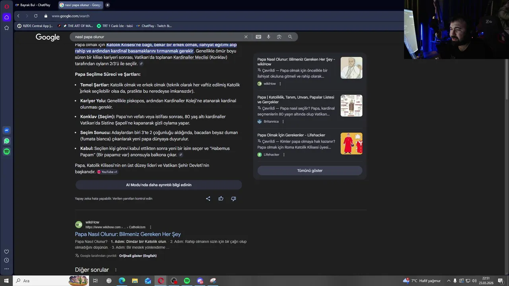
Task: Search by image with Lens icon
Action: pos(279,37)
